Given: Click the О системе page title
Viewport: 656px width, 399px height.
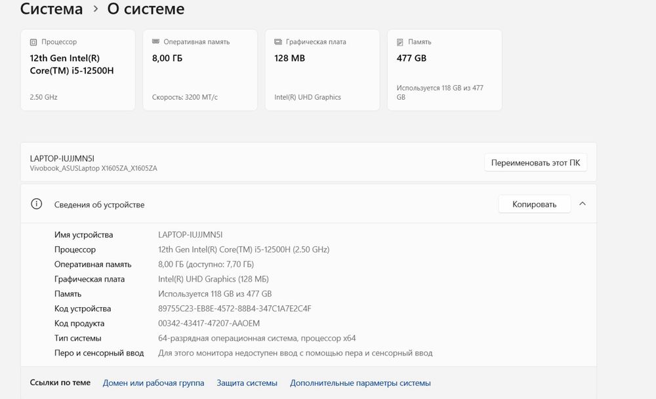Looking at the screenshot, I should coord(146,9).
